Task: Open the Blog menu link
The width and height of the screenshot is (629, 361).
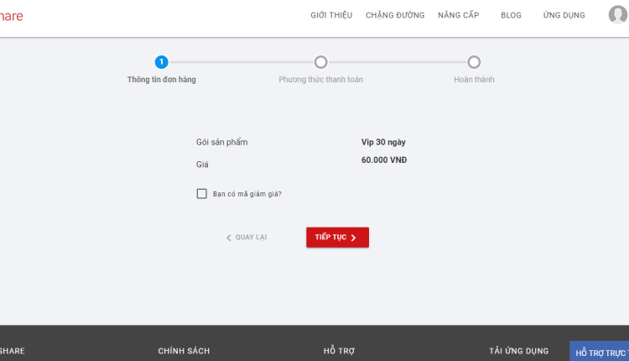Action: coord(511,15)
